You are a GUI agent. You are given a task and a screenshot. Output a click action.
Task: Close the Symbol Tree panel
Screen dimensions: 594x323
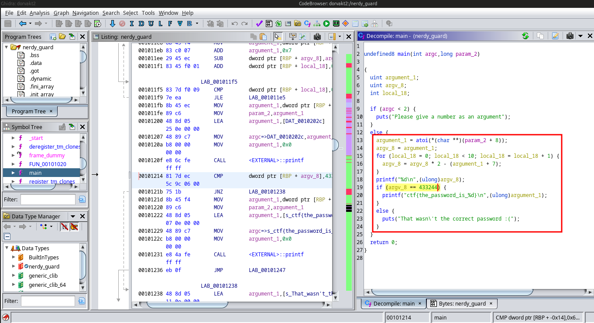82,127
